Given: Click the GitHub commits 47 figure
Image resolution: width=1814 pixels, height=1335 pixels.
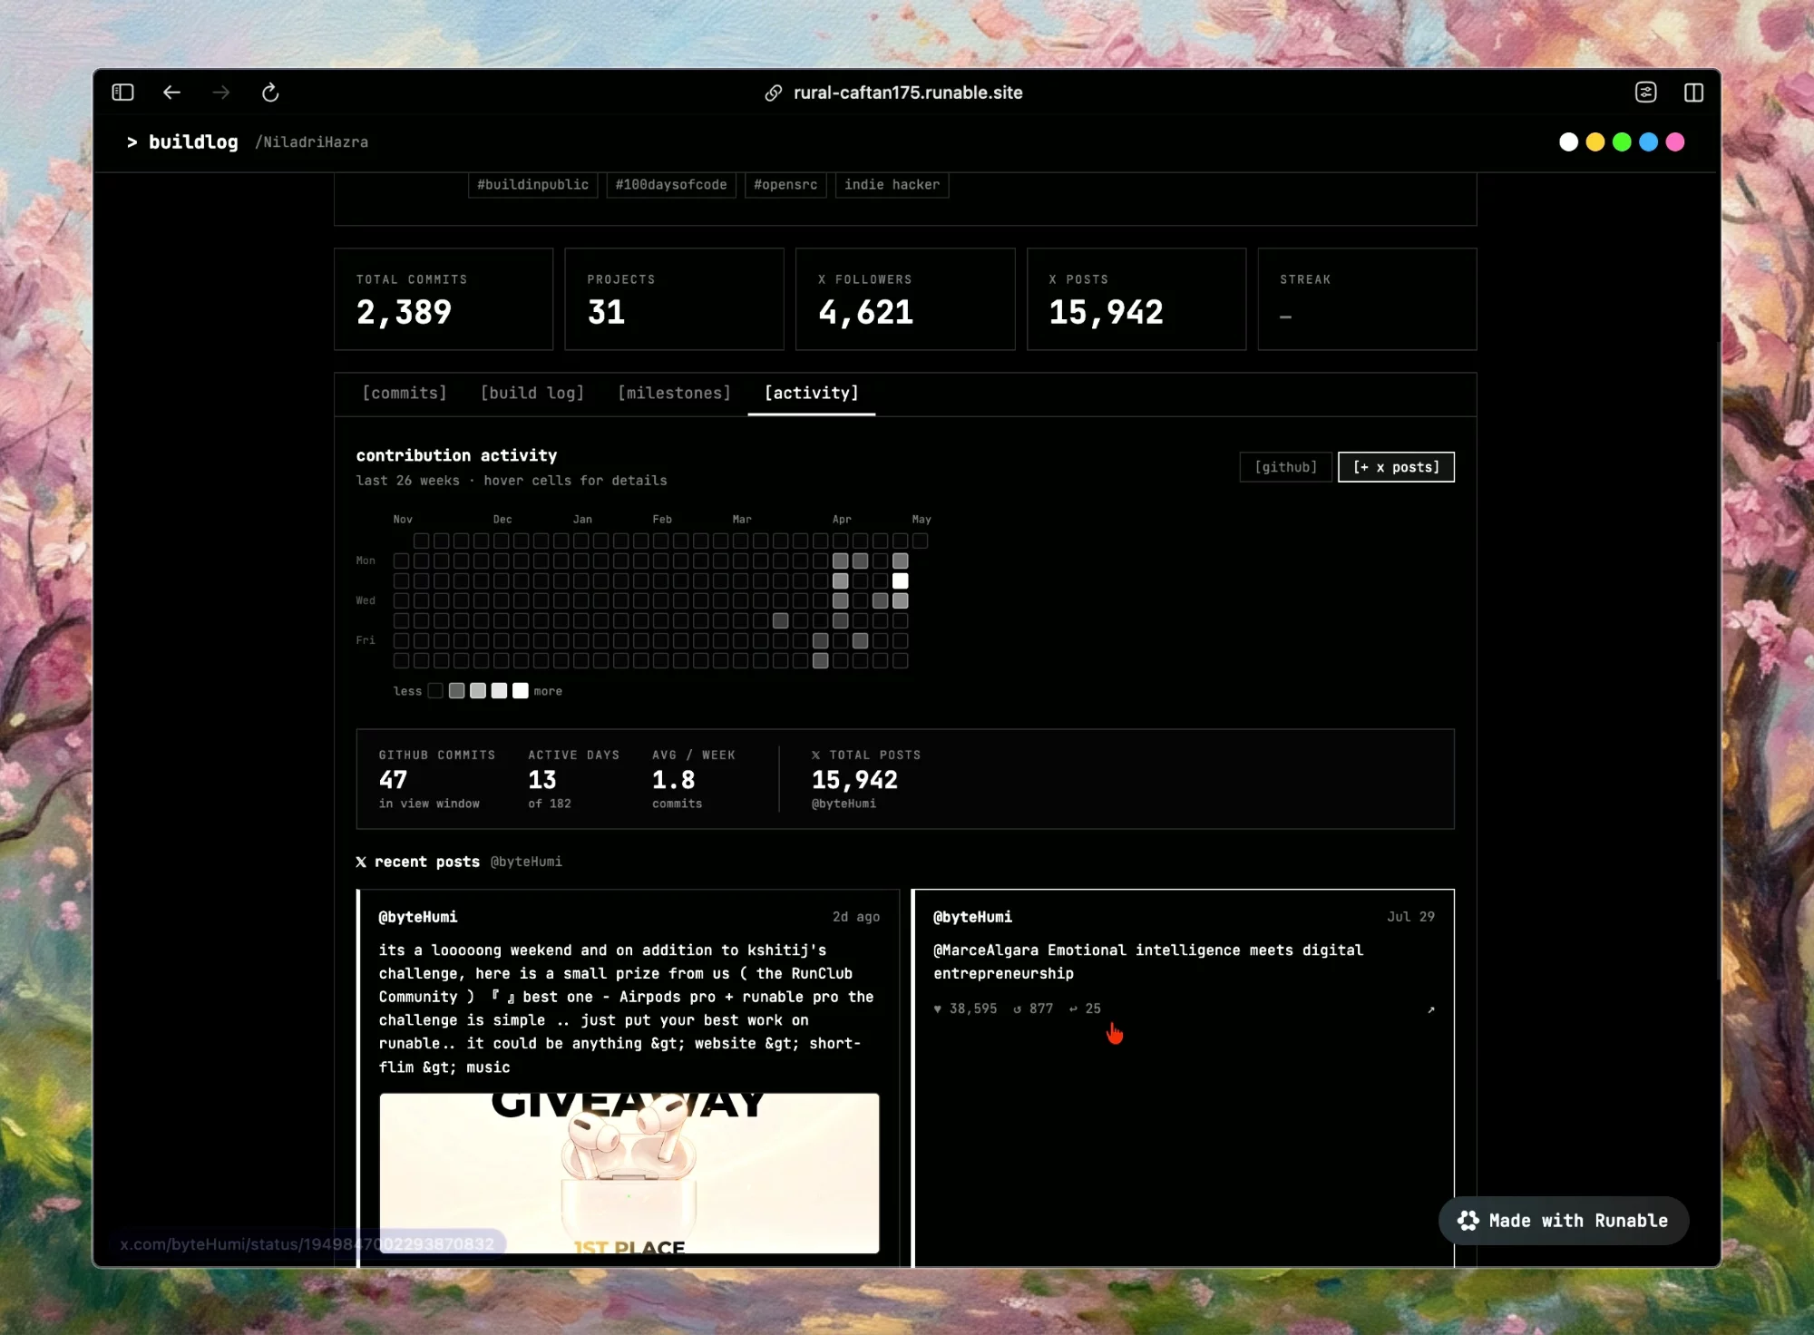Looking at the screenshot, I should pyautogui.click(x=393, y=780).
